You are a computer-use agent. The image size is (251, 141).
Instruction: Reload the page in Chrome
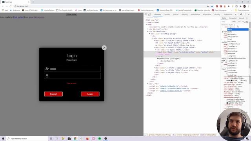click(11, 6)
